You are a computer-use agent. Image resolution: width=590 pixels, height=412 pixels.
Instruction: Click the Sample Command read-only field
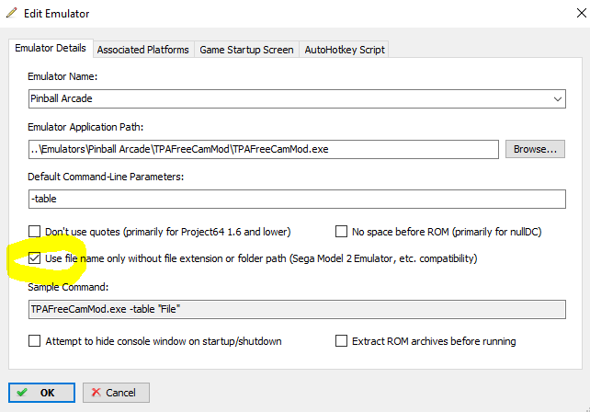click(297, 309)
